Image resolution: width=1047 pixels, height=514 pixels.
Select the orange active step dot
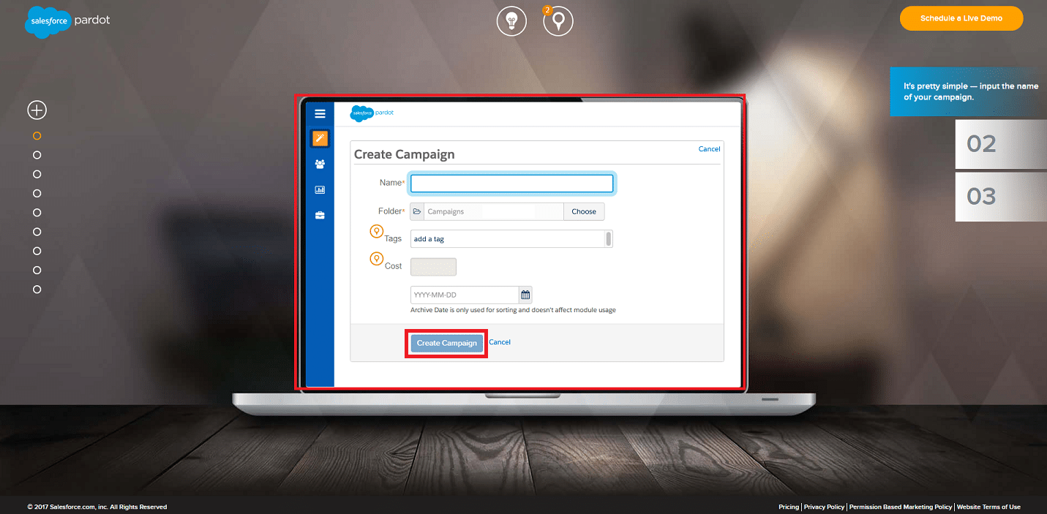37,136
